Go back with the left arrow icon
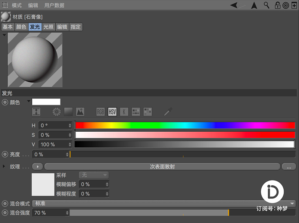The width and height of the screenshot is (299, 223). [x=234, y=5]
